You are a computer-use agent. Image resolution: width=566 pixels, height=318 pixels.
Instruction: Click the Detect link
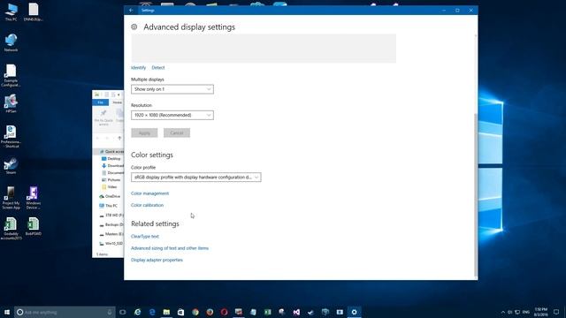pos(158,68)
